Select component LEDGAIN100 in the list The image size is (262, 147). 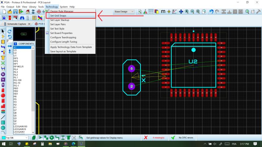pos(22,126)
